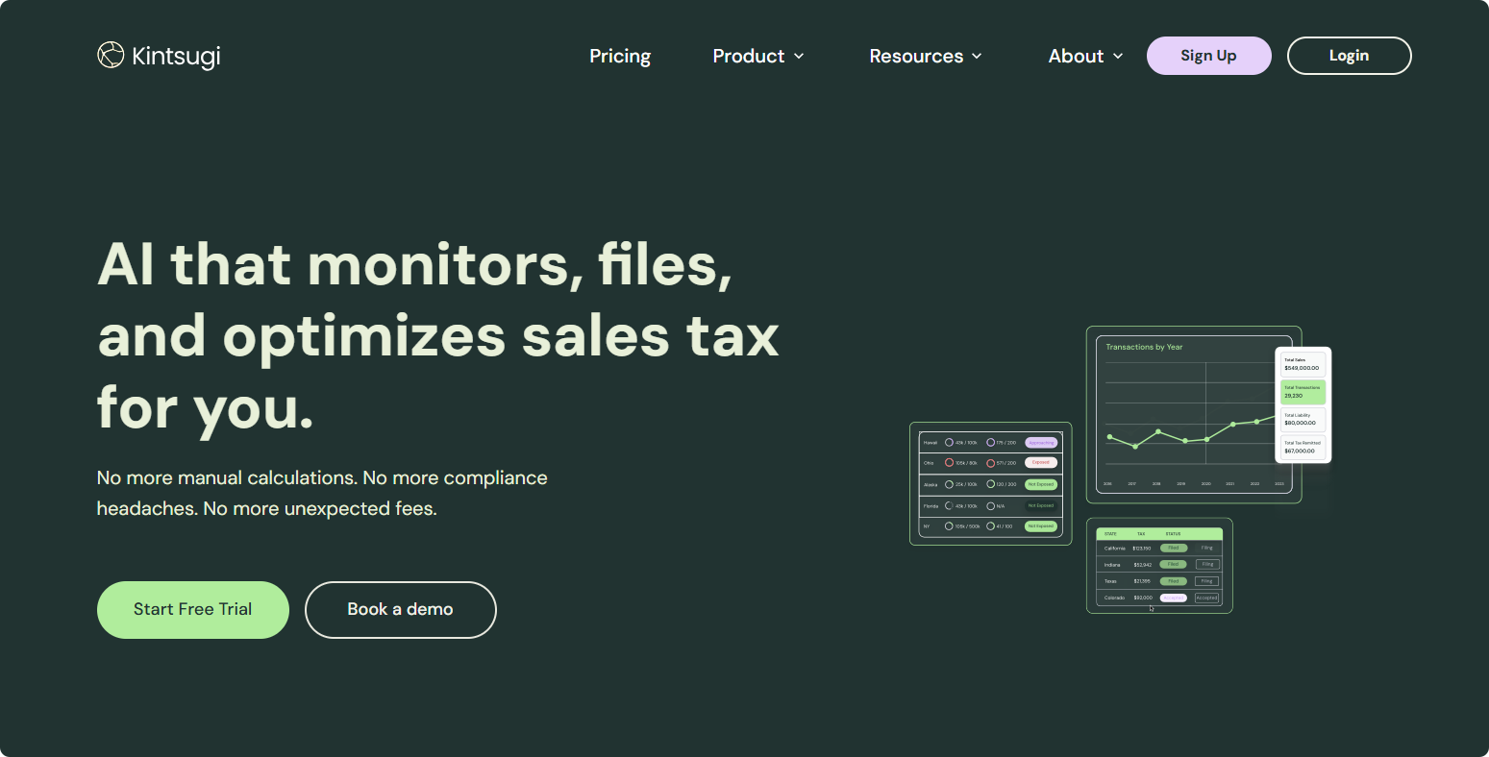Click Ohio's red sales threshold ring
The image size is (1489, 757).
pyautogui.click(x=950, y=463)
